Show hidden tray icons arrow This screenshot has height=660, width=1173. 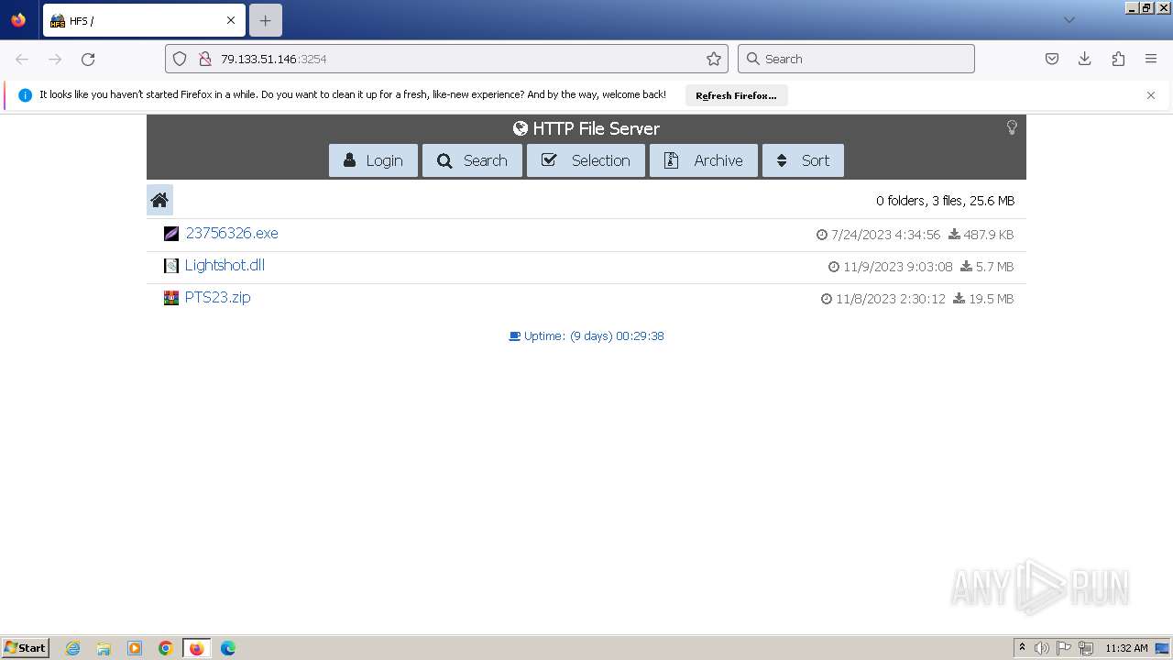coord(1022,648)
